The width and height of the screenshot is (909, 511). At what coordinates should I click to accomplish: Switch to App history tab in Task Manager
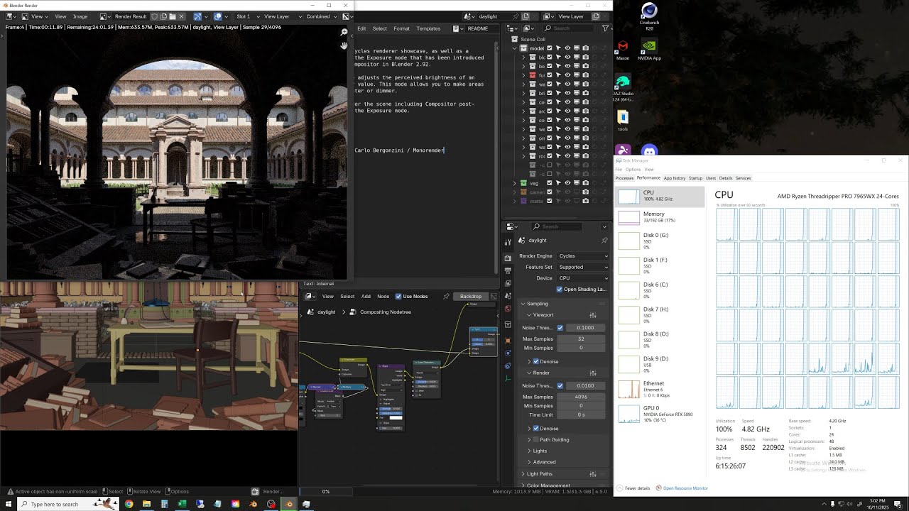tap(675, 178)
